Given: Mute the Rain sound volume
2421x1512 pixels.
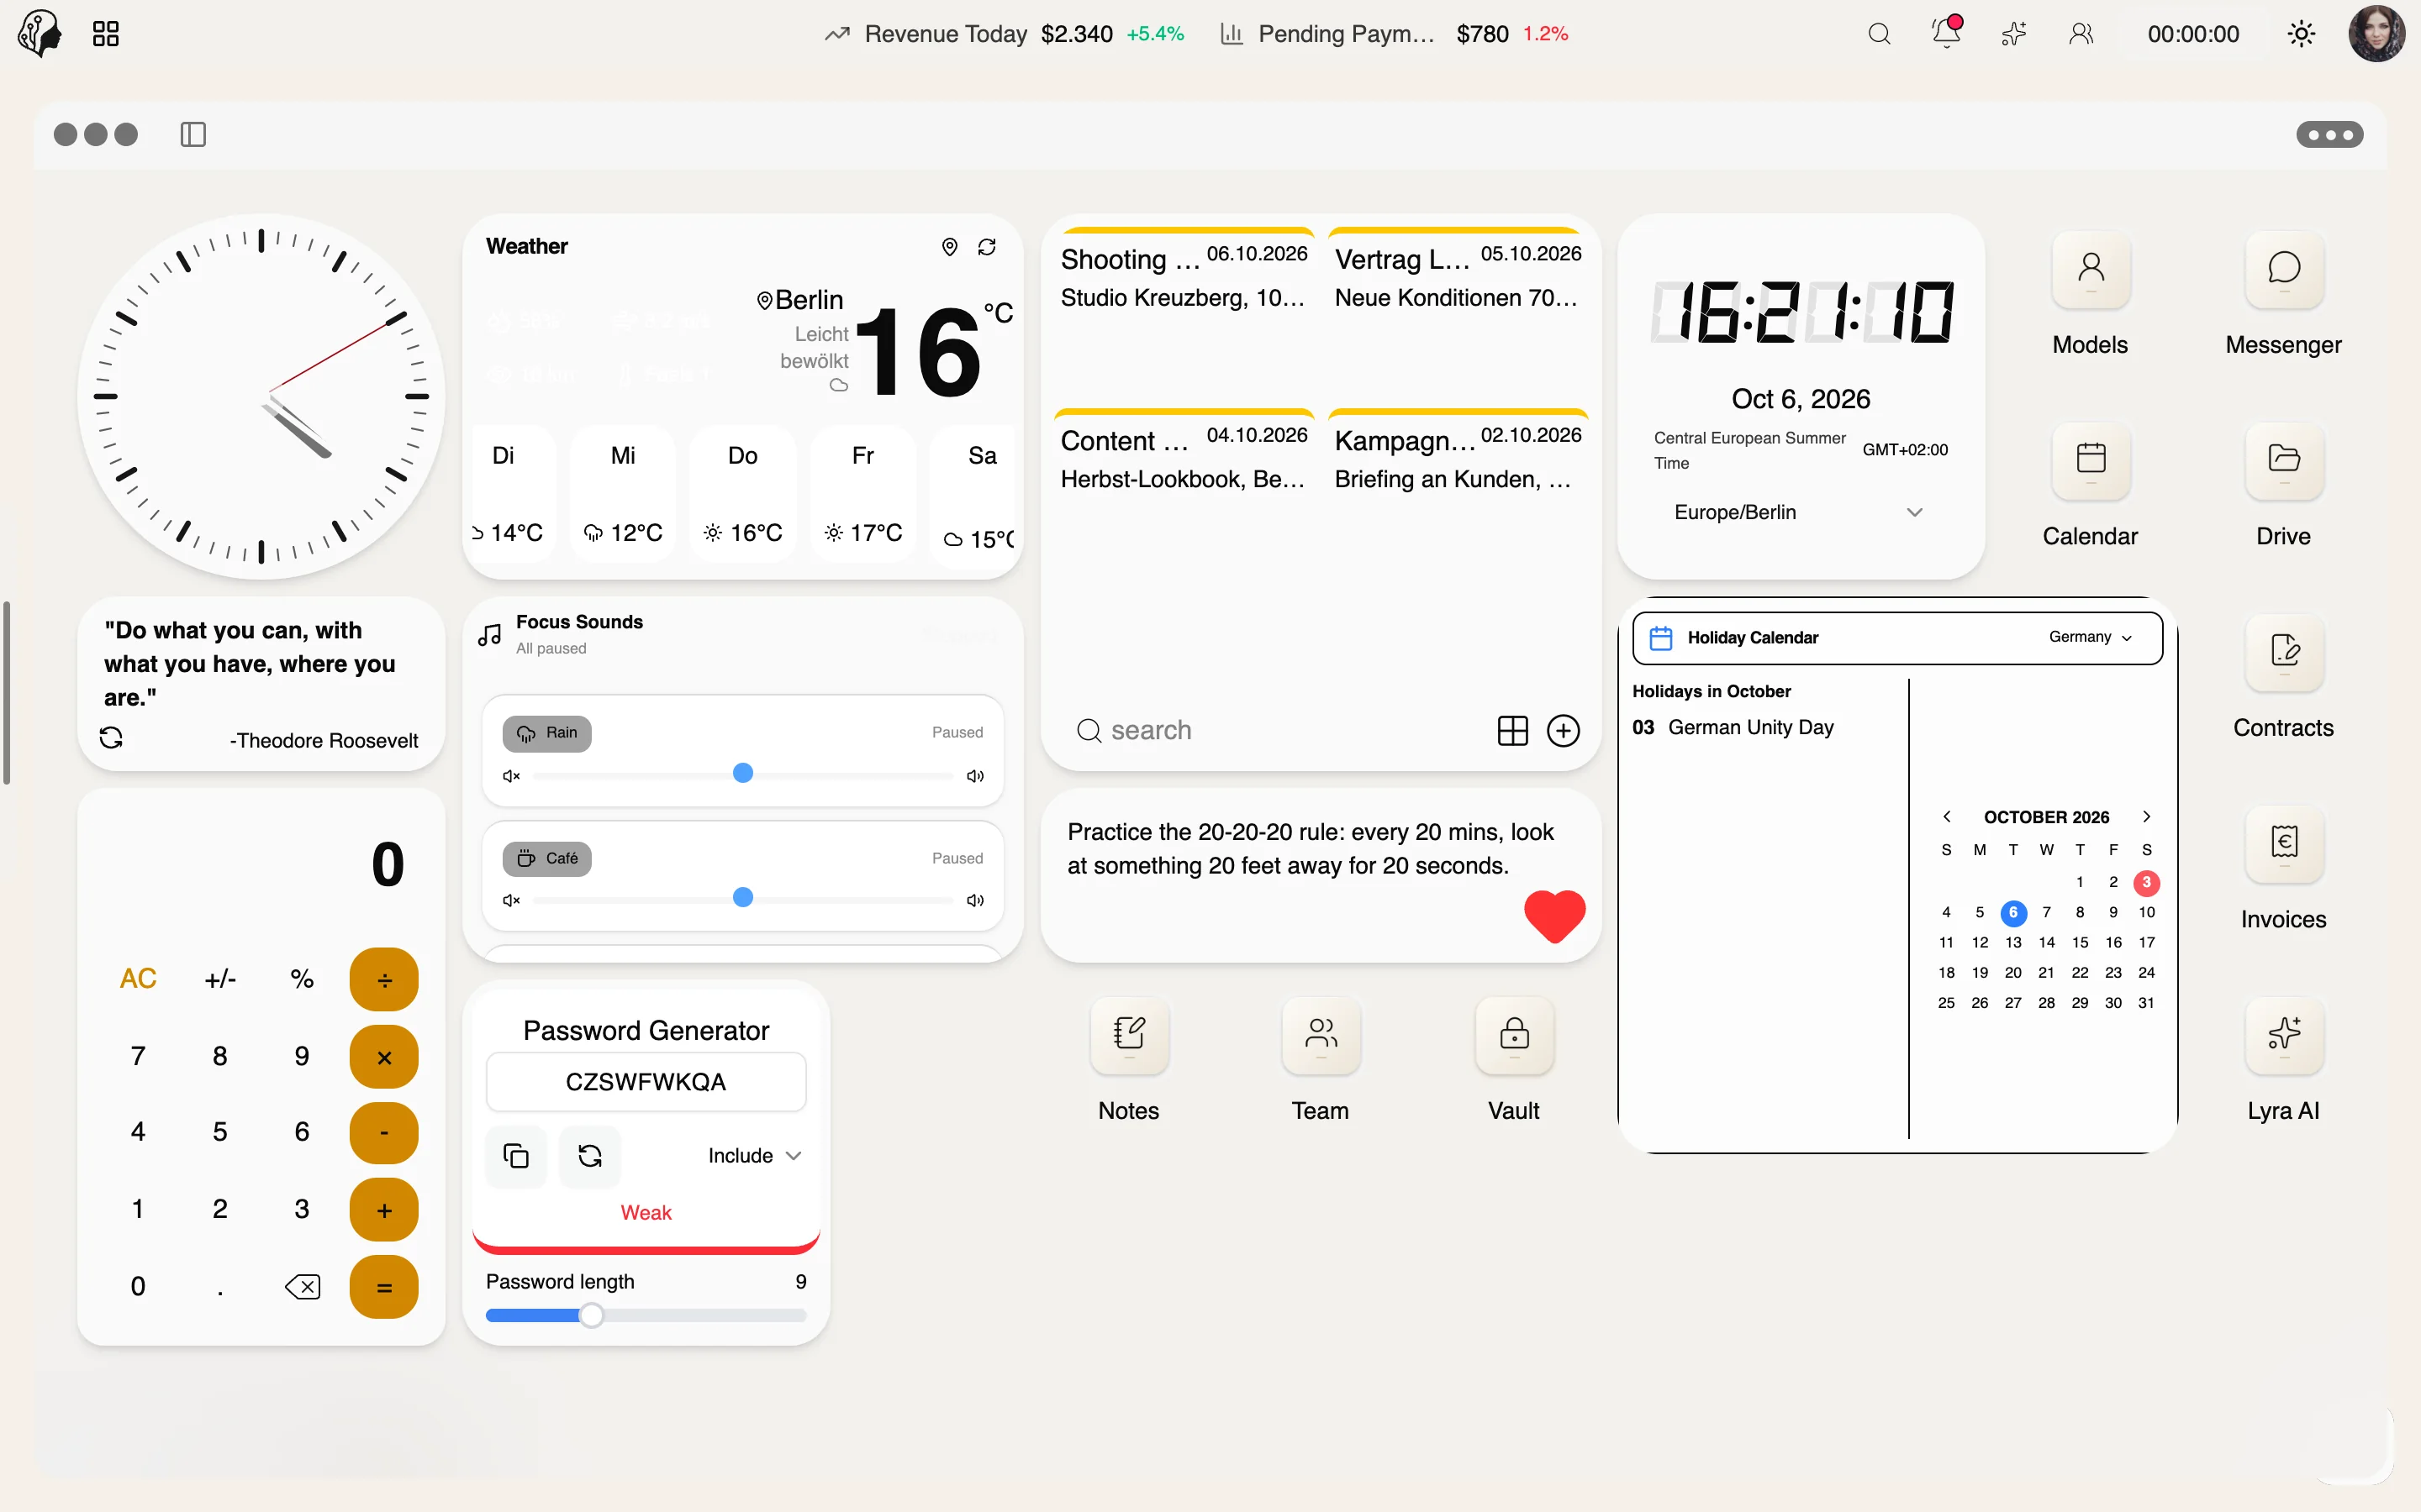Looking at the screenshot, I should click(x=511, y=776).
